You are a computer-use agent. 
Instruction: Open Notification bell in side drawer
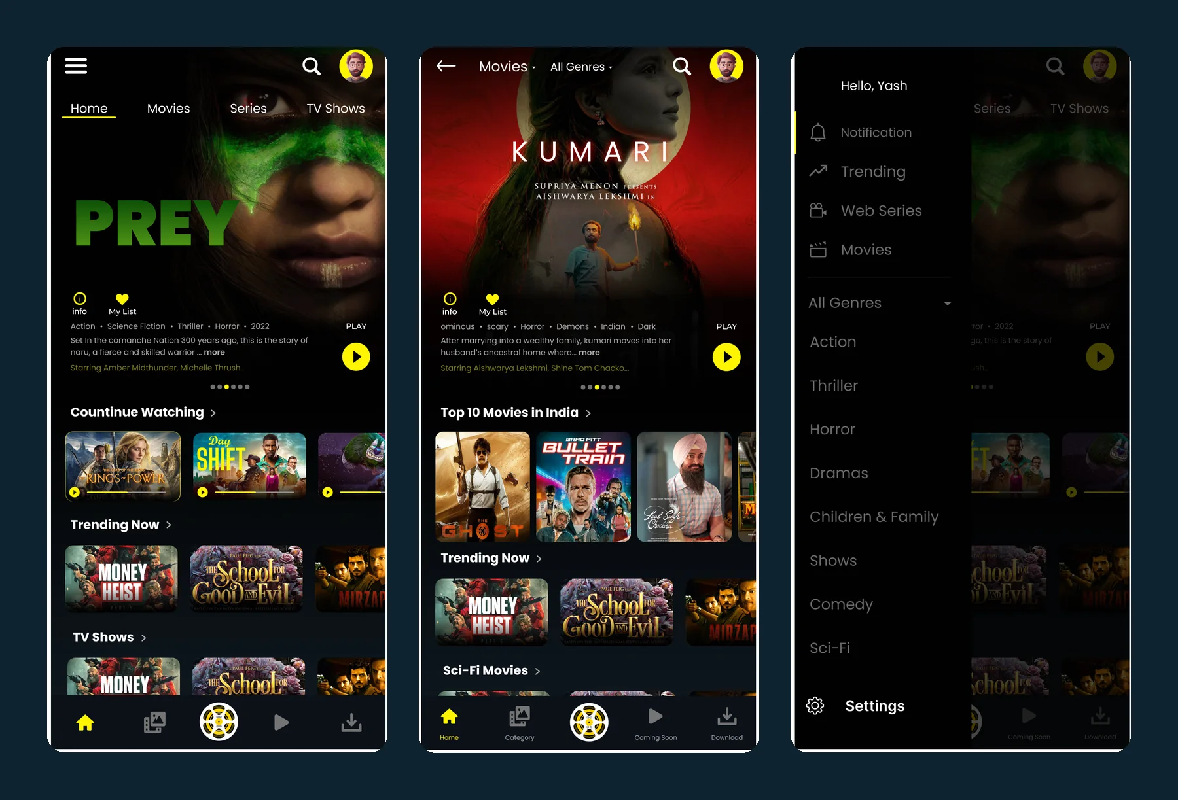[x=818, y=133]
